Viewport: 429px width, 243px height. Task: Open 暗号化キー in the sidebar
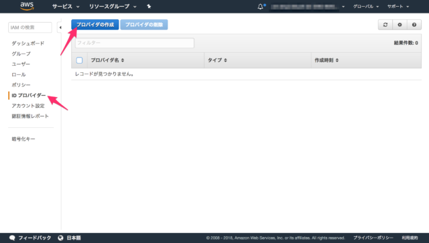click(x=23, y=139)
